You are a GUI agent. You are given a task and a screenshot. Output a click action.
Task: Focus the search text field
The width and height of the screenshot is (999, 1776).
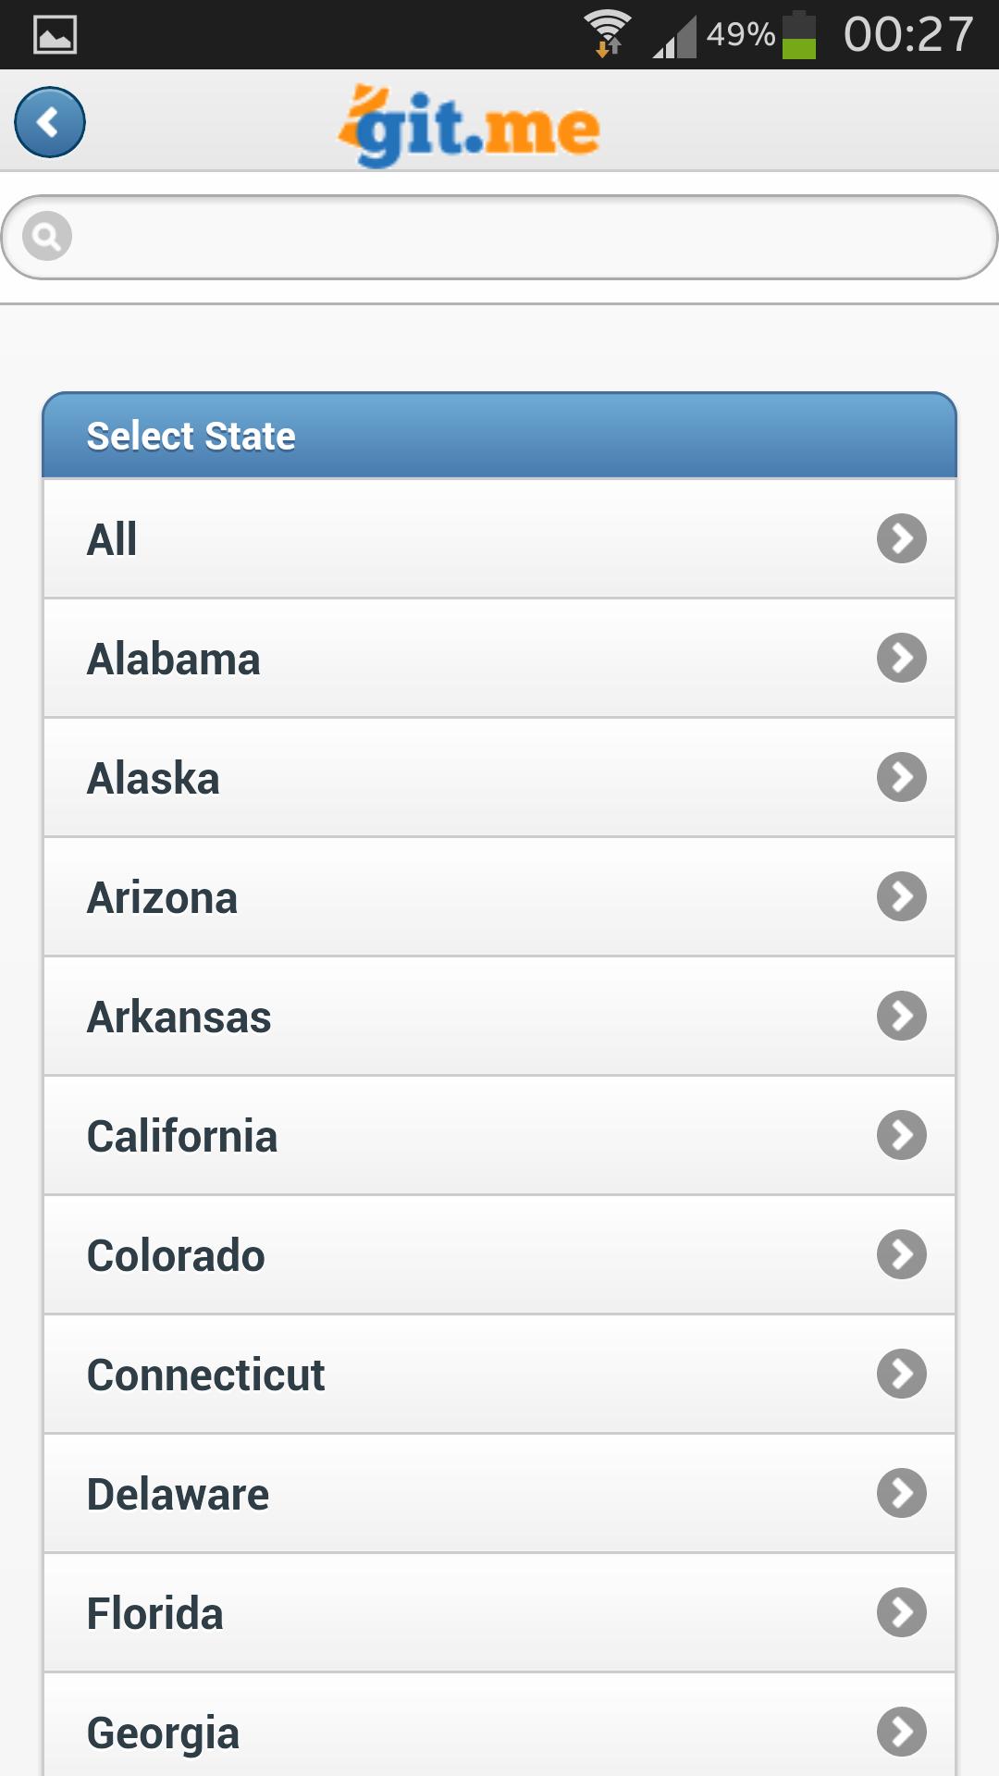tap(518, 237)
